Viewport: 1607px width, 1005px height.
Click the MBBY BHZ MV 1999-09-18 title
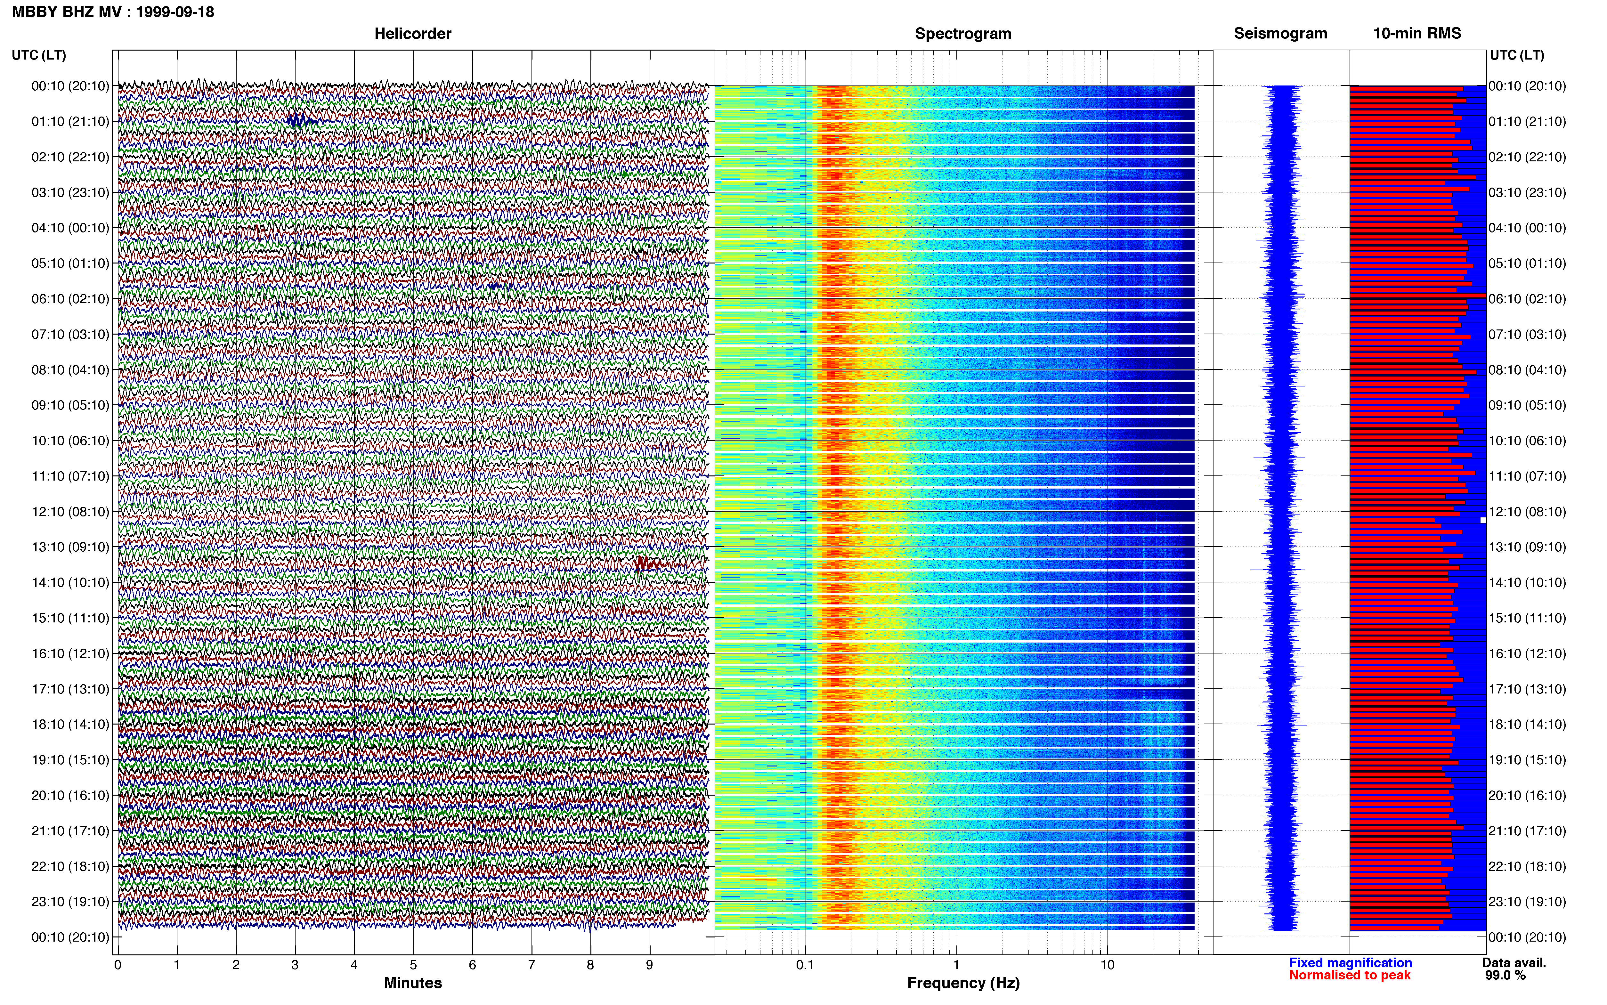point(113,12)
